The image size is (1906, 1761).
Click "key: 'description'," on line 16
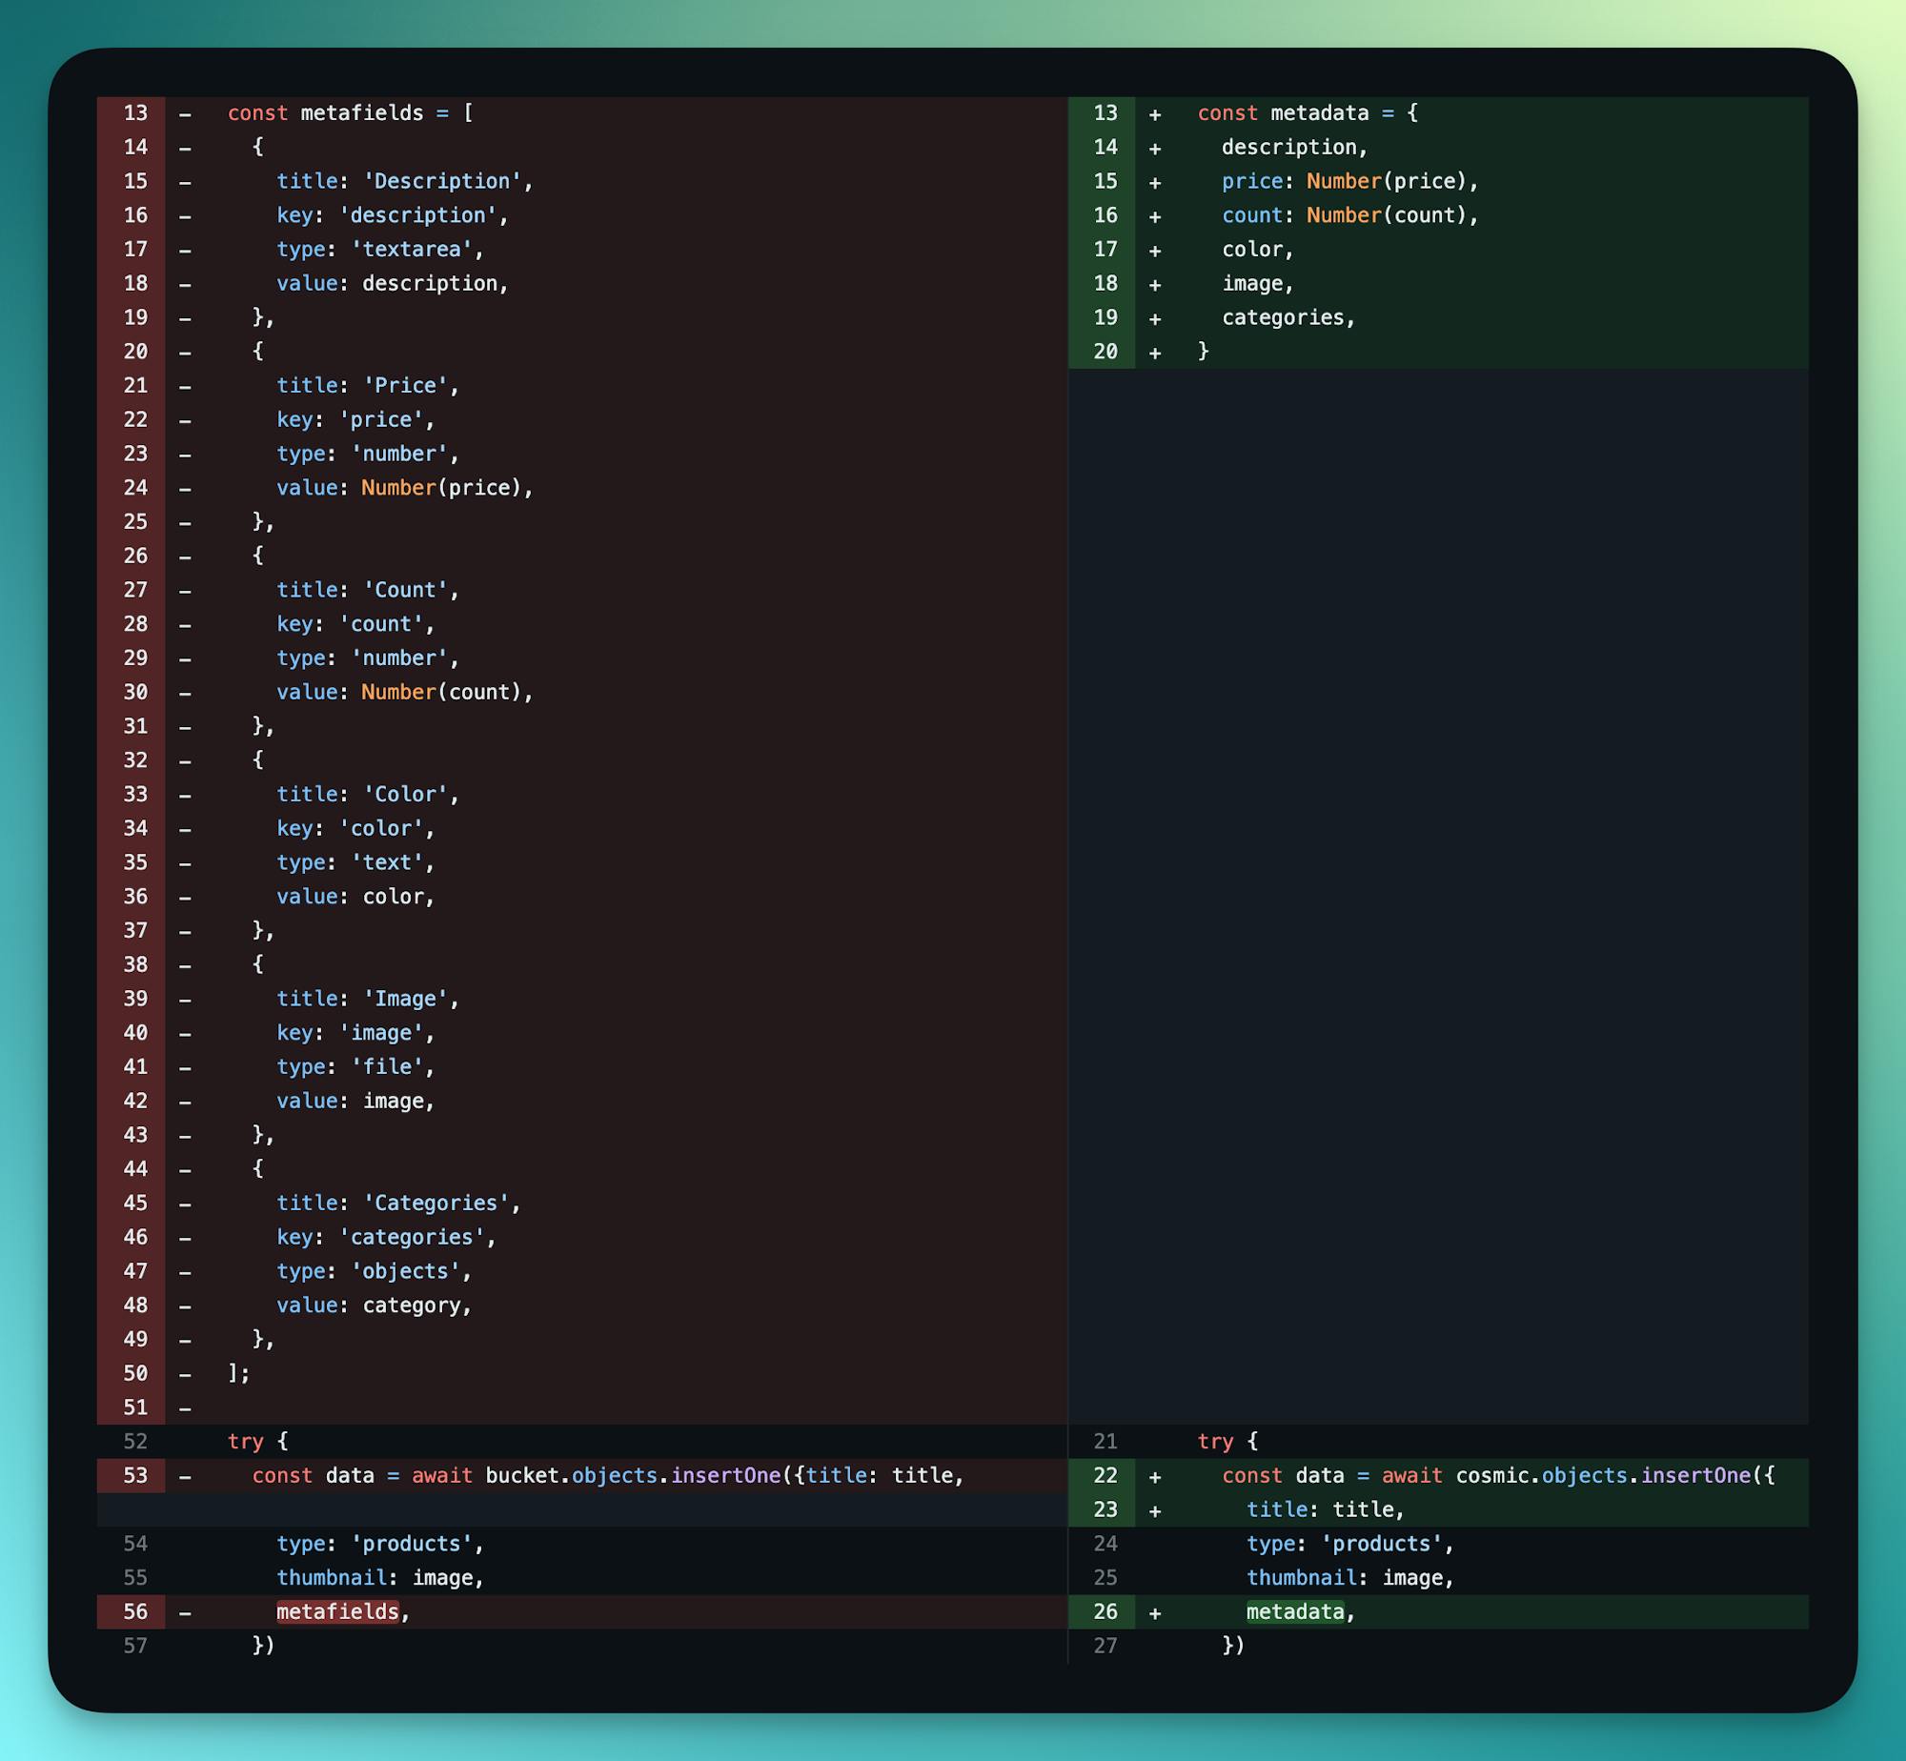393,215
